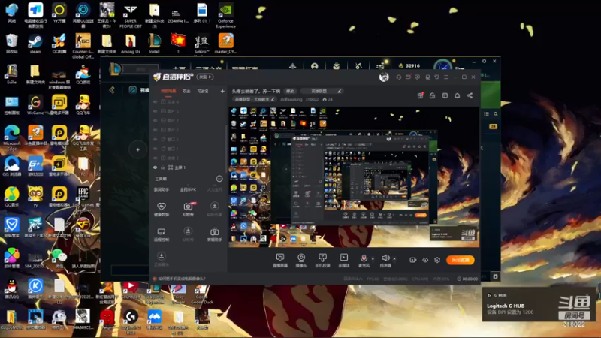Open the WeGame desktop shortcut
The width and height of the screenshot is (601, 338).
tap(35, 105)
